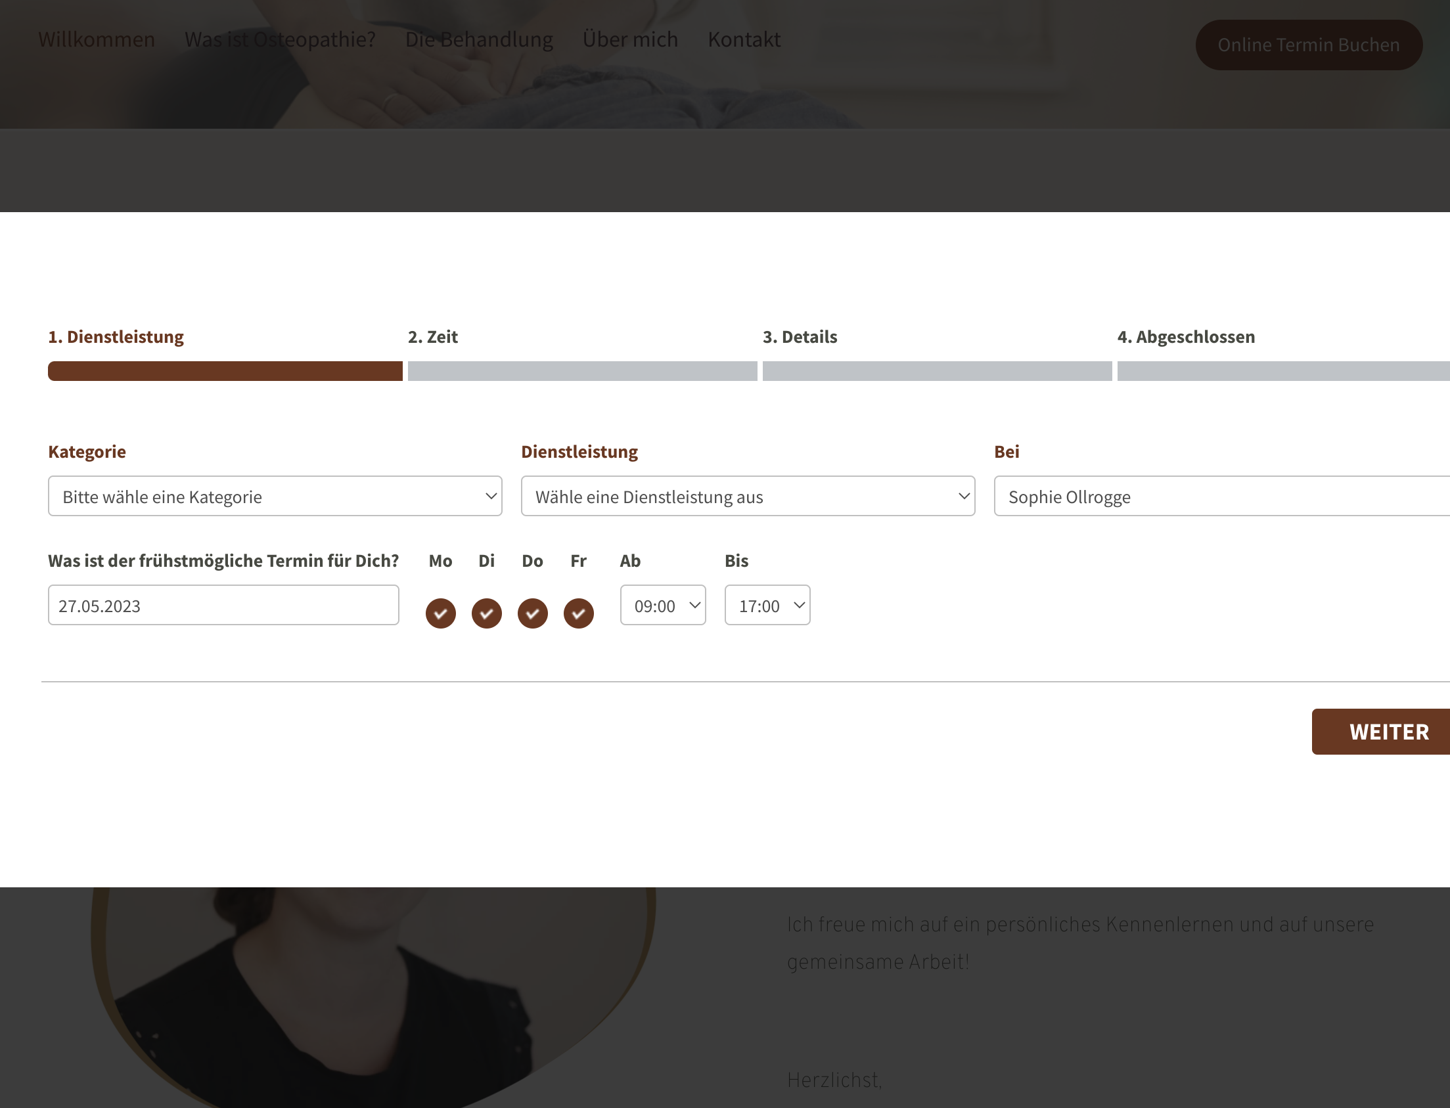Toggle the Mo weekday checkbox
Image resolution: width=1450 pixels, height=1108 pixels.
[441, 613]
